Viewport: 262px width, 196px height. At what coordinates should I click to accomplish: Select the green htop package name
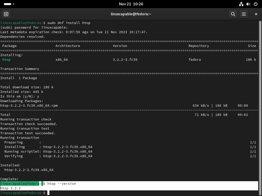coord(6,59)
